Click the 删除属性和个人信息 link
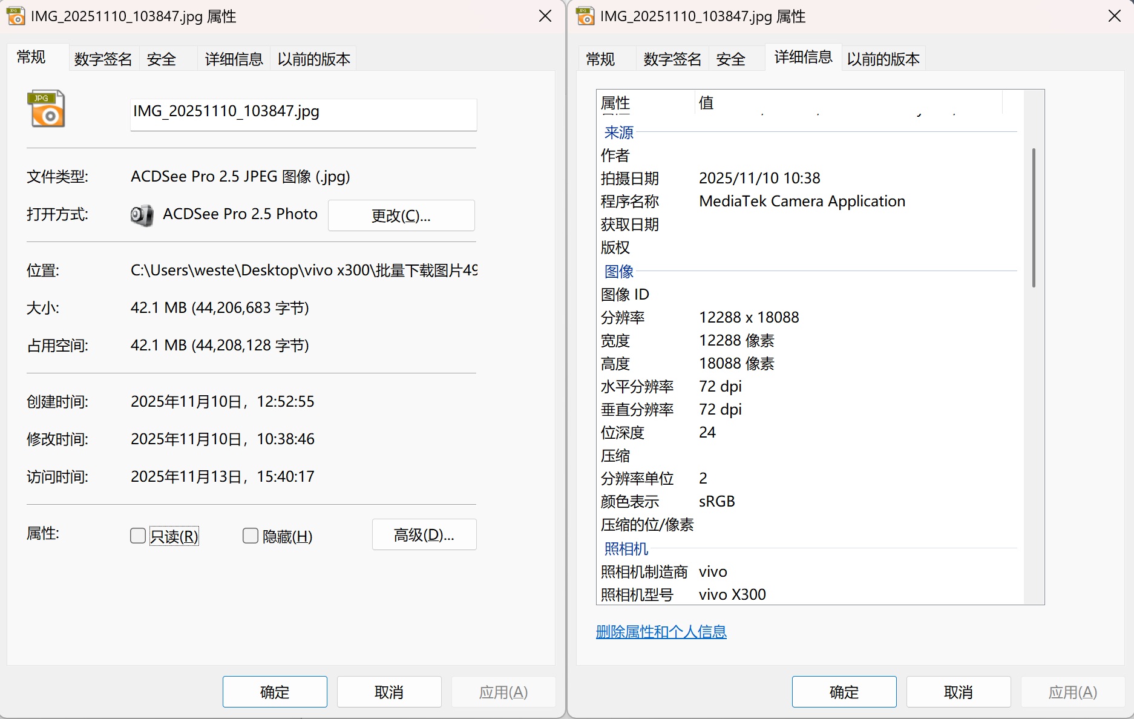The image size is (1134, 719). tap(661, 632)
